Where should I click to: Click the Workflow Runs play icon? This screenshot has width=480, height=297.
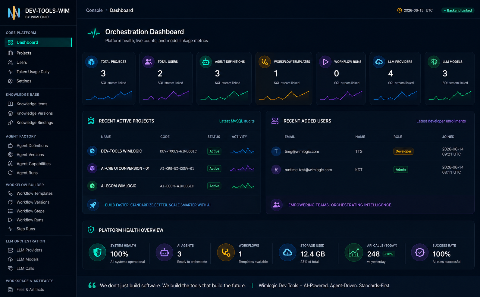point(325,62)
